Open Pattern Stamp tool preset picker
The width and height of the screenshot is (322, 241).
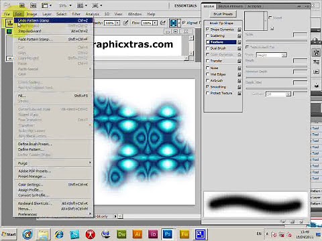click(9, 23)
